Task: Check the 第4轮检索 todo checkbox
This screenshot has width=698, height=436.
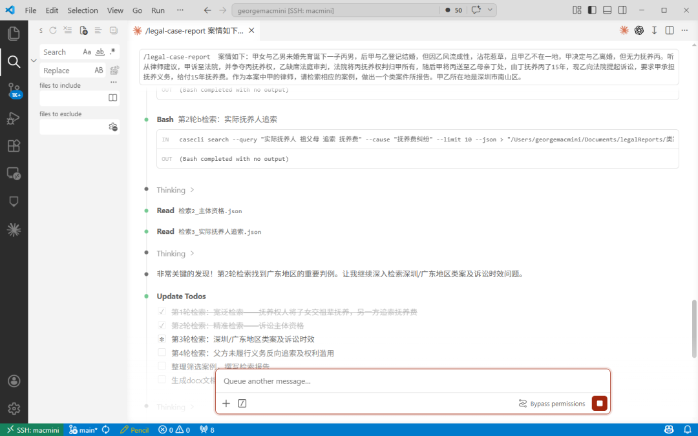Action: [162, 353]
